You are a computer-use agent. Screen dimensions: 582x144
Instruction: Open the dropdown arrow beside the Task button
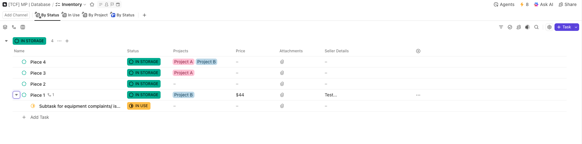576,27
